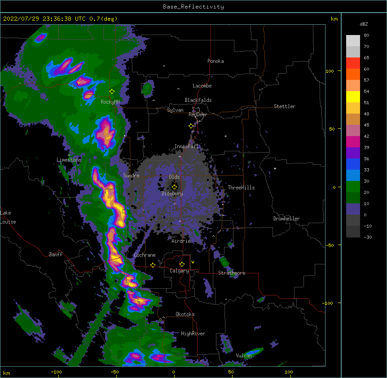Click the Sylvan label
The image size is (387, 378).
coord(175,110)
